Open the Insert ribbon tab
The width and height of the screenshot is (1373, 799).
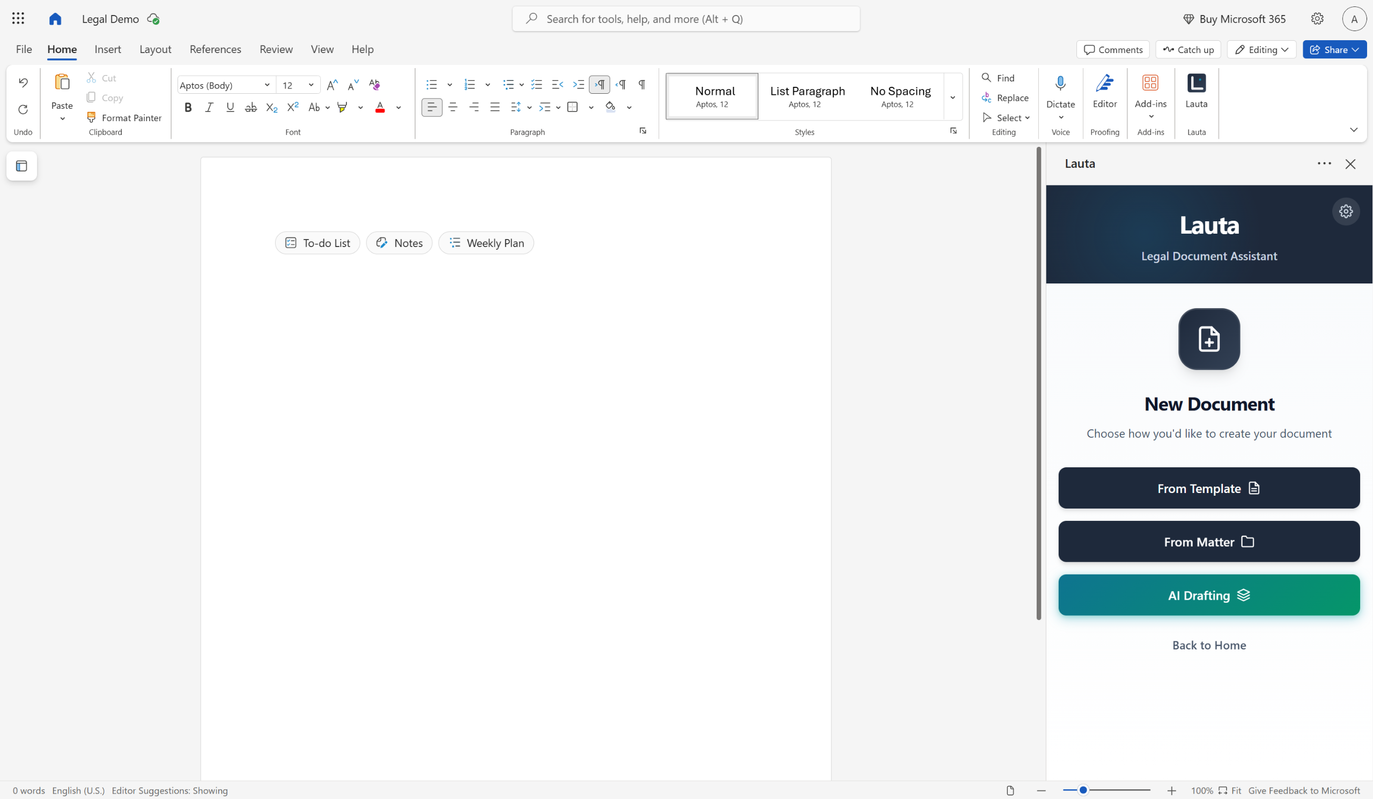pyautogui.click(x=107, y=49)
